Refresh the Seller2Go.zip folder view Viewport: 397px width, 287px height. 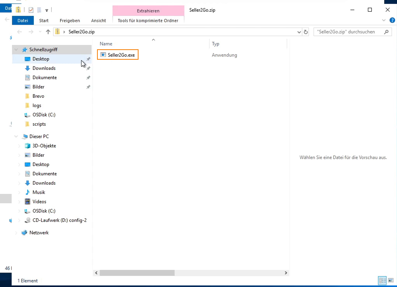(306, 32)
